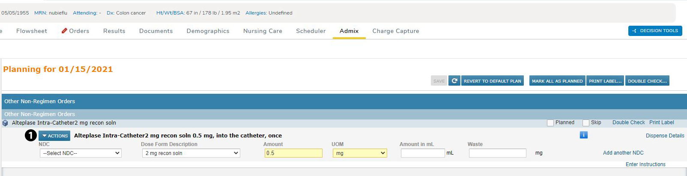
Task: Click the blue info icon
Action: point(583,135)
